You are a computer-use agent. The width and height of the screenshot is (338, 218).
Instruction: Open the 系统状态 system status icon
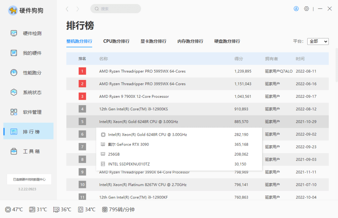coord(14,92)
